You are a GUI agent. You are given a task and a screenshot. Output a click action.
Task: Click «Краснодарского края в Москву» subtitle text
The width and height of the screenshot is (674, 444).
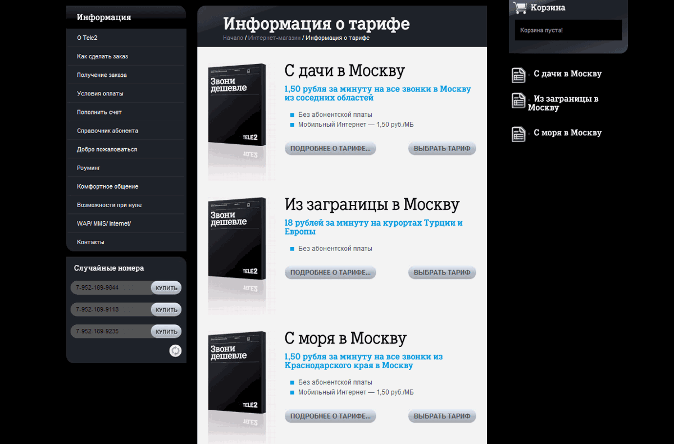(349, 365)
